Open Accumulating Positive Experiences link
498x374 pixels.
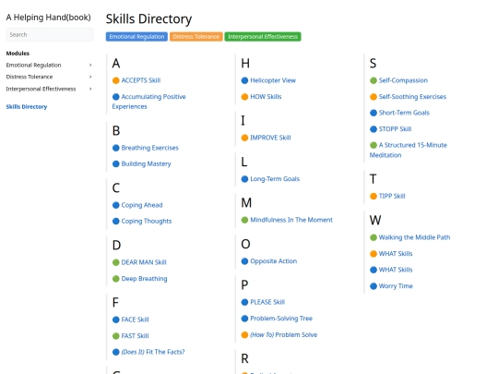(x=148, y=102)
